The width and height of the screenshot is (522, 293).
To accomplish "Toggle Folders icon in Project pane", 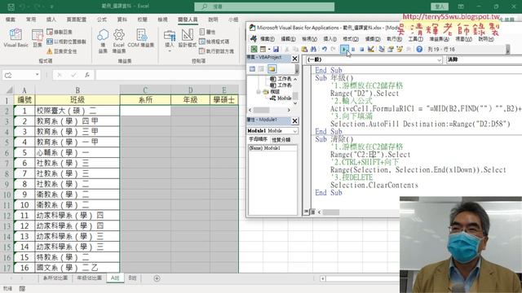I will tap(272, 68).
